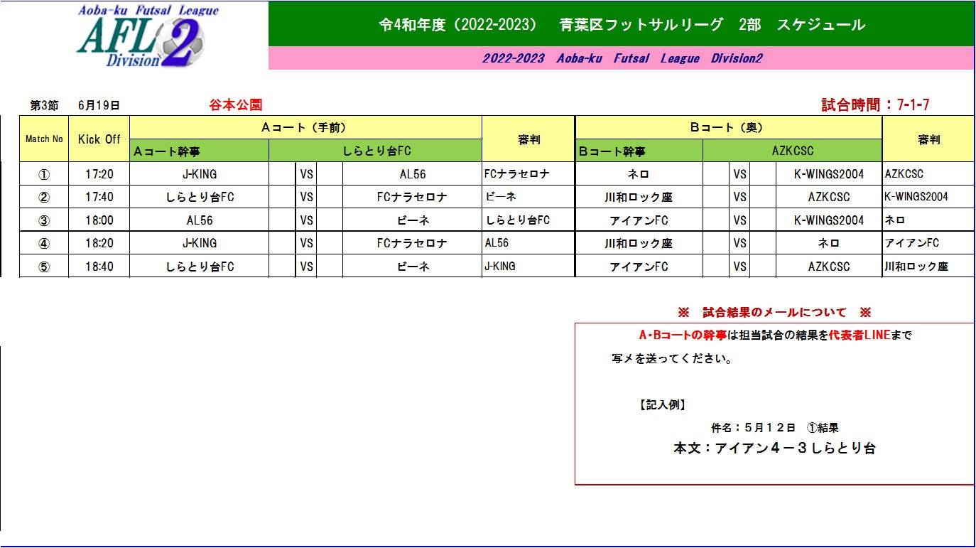Click the red 谷本公園 venue label
This screenshot has width=976, height=548.
click(236, 105)
